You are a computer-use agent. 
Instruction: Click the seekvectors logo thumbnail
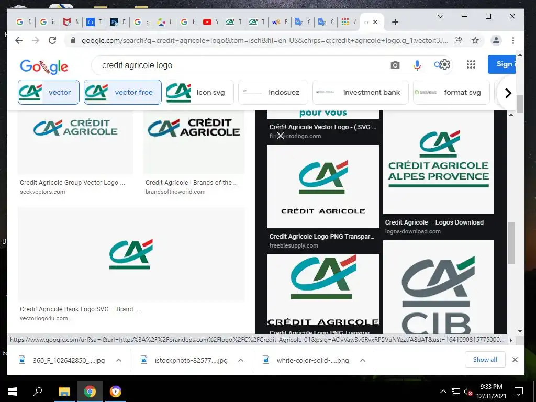(75, 142)
